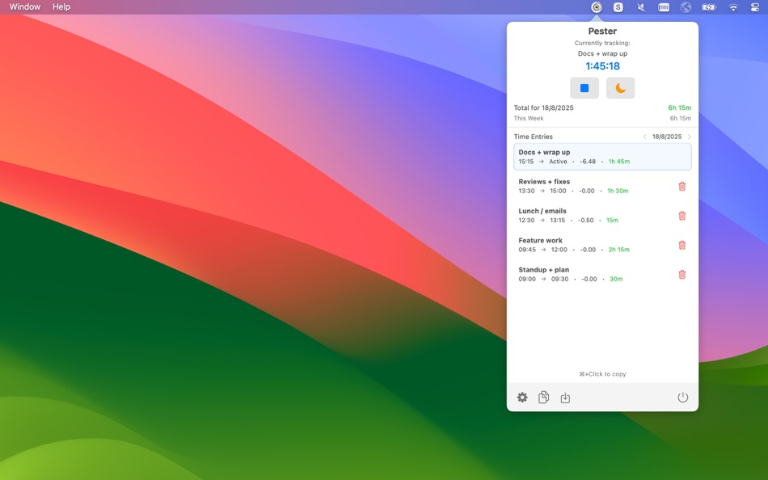This screenshot has height=480, width=768.
Task: Click the Pester icon in the menu bar
Action: tap(596, 6)
